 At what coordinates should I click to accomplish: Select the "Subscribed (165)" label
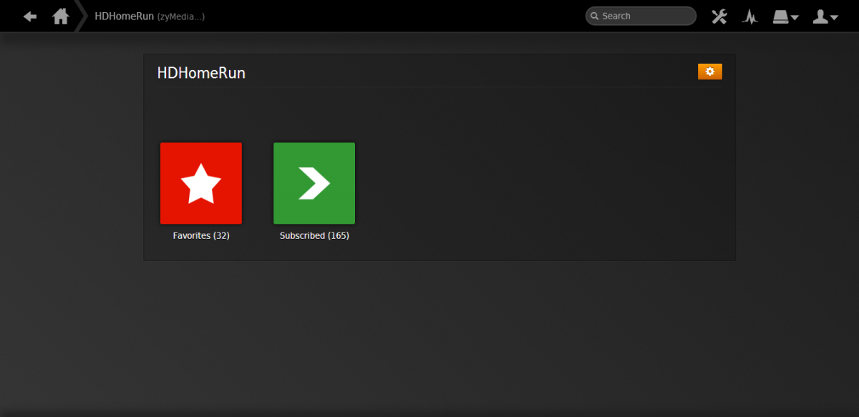(314, 235)
